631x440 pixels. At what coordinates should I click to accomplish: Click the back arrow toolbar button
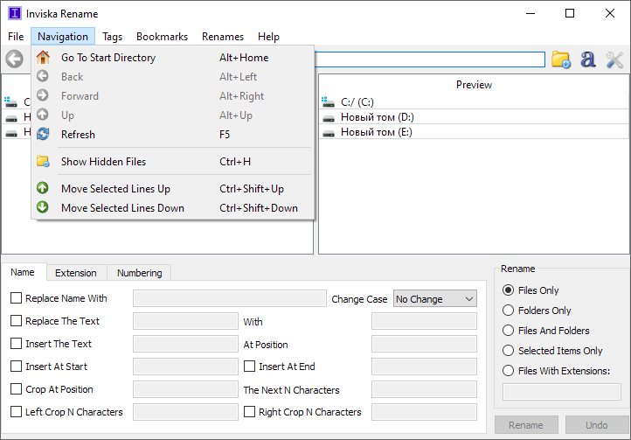point(14,59)
